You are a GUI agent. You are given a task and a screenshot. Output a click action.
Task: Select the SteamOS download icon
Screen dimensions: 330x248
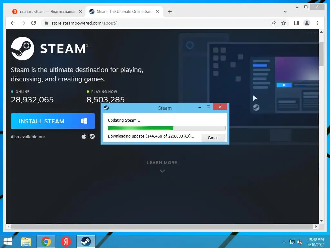[x=92, y=137]
